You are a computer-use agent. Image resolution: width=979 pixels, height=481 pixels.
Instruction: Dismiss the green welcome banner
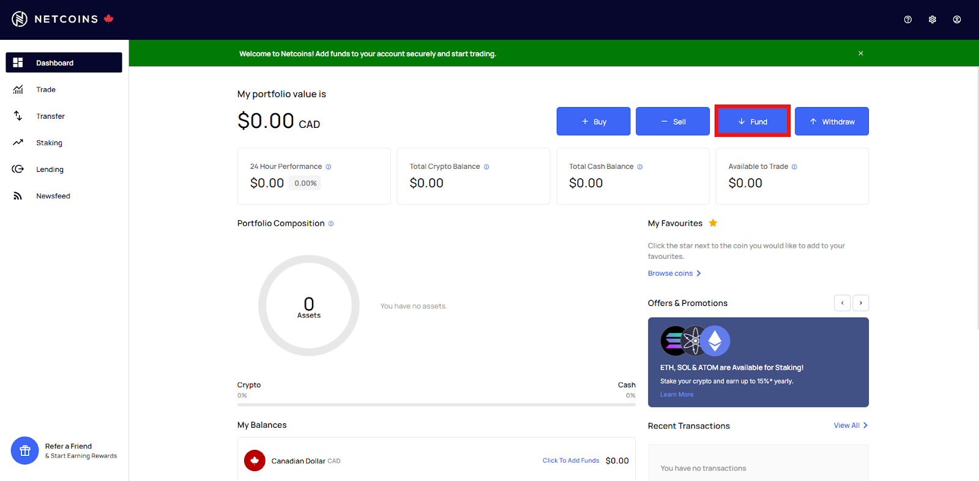[861, 53]
